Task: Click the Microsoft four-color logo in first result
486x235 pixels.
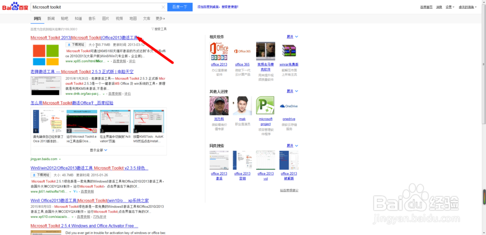Action: pos(46,55)
